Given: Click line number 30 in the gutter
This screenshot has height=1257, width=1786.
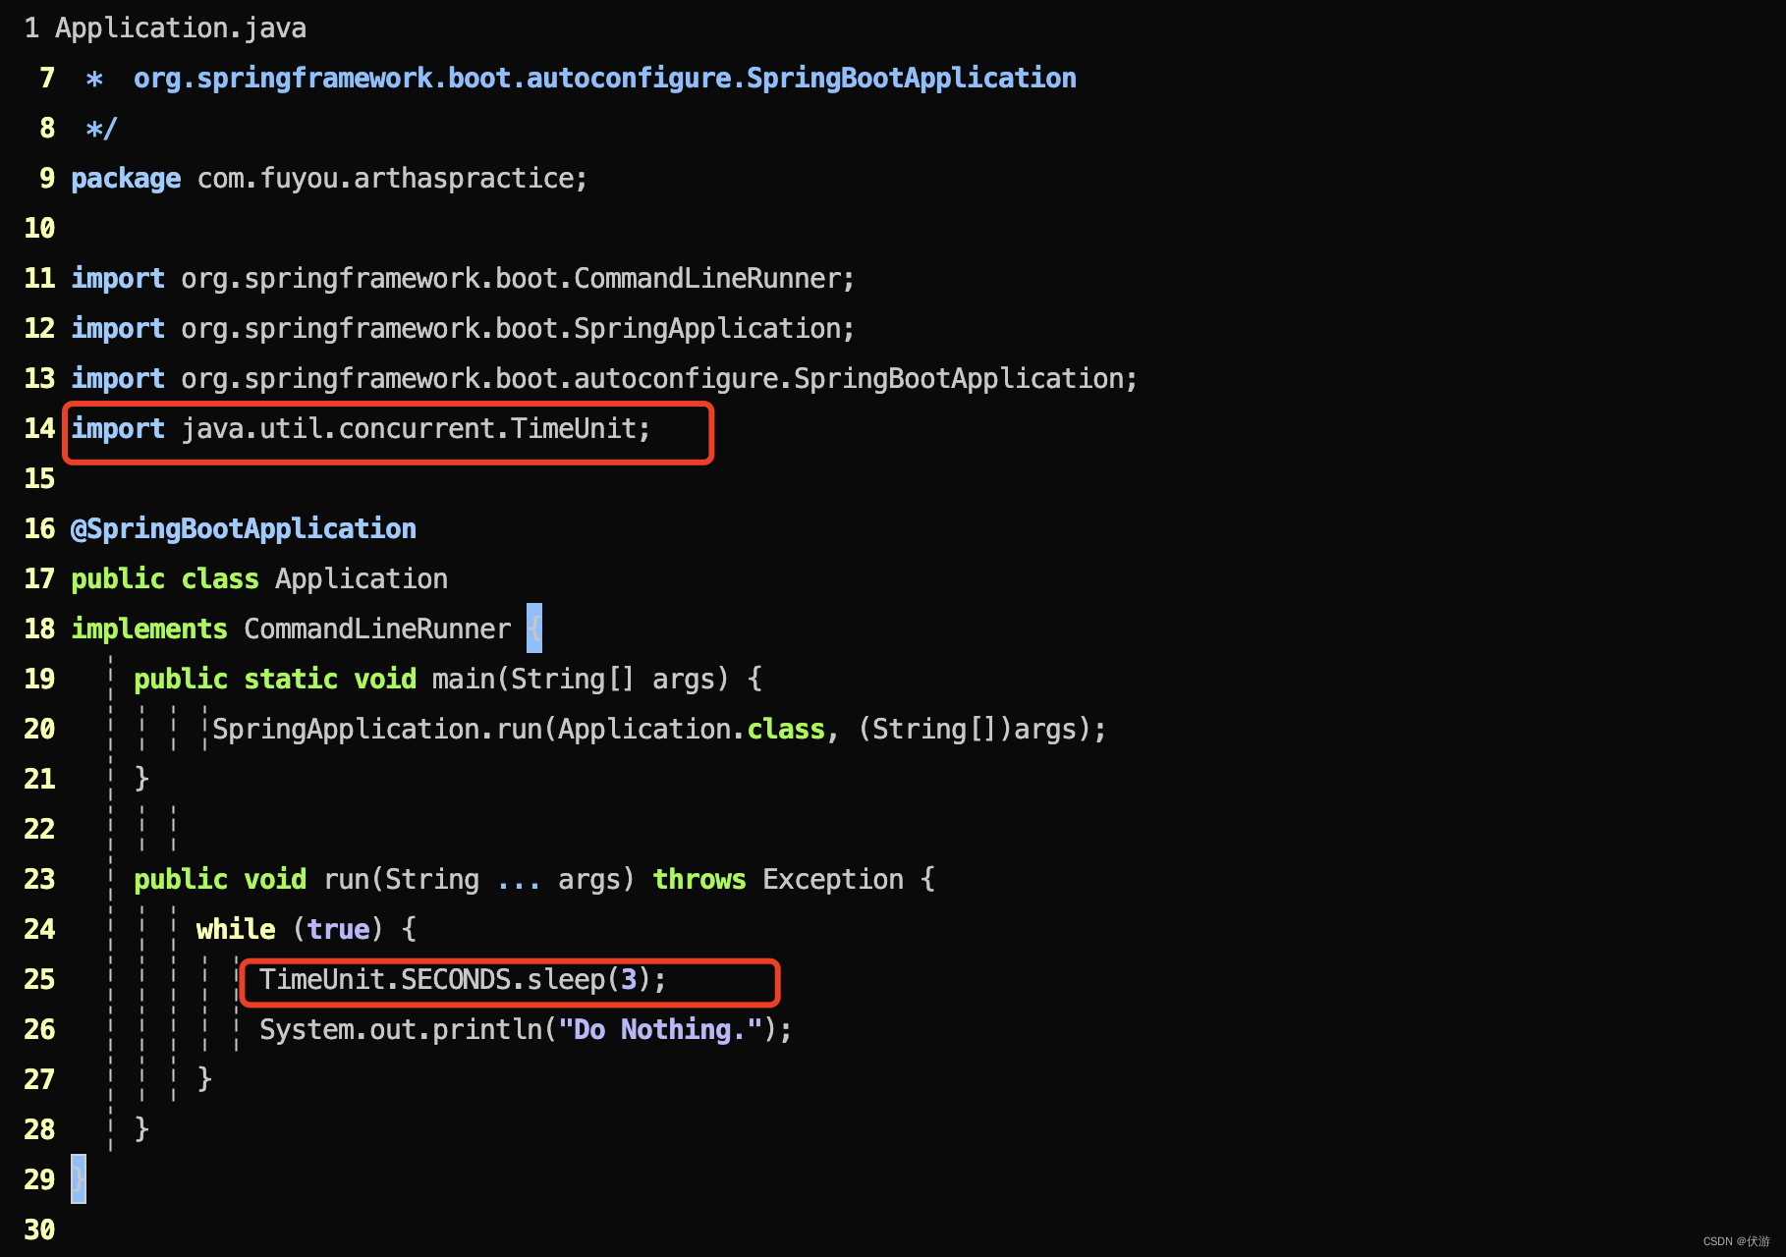Looking at the screenshot, I should pos(39,1230).
